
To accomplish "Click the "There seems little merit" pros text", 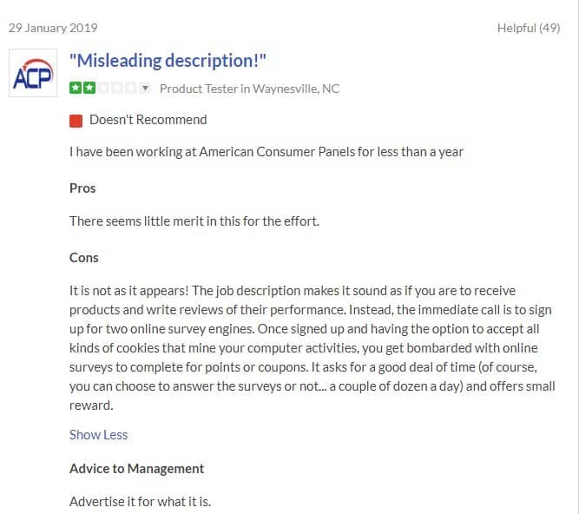I will click(194, 221).
